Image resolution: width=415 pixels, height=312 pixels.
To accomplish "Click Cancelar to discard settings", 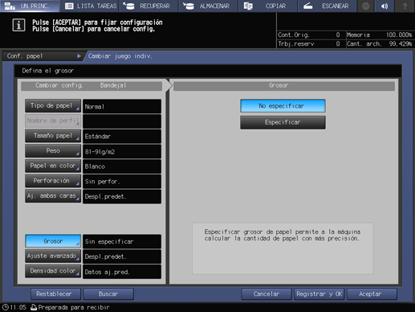I will [266, 294].
